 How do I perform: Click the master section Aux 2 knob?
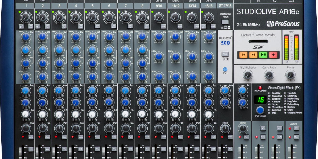click(243, 102)
